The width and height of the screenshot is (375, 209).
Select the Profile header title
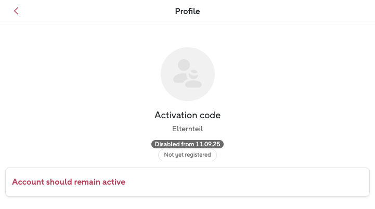[x=187, y=11]
